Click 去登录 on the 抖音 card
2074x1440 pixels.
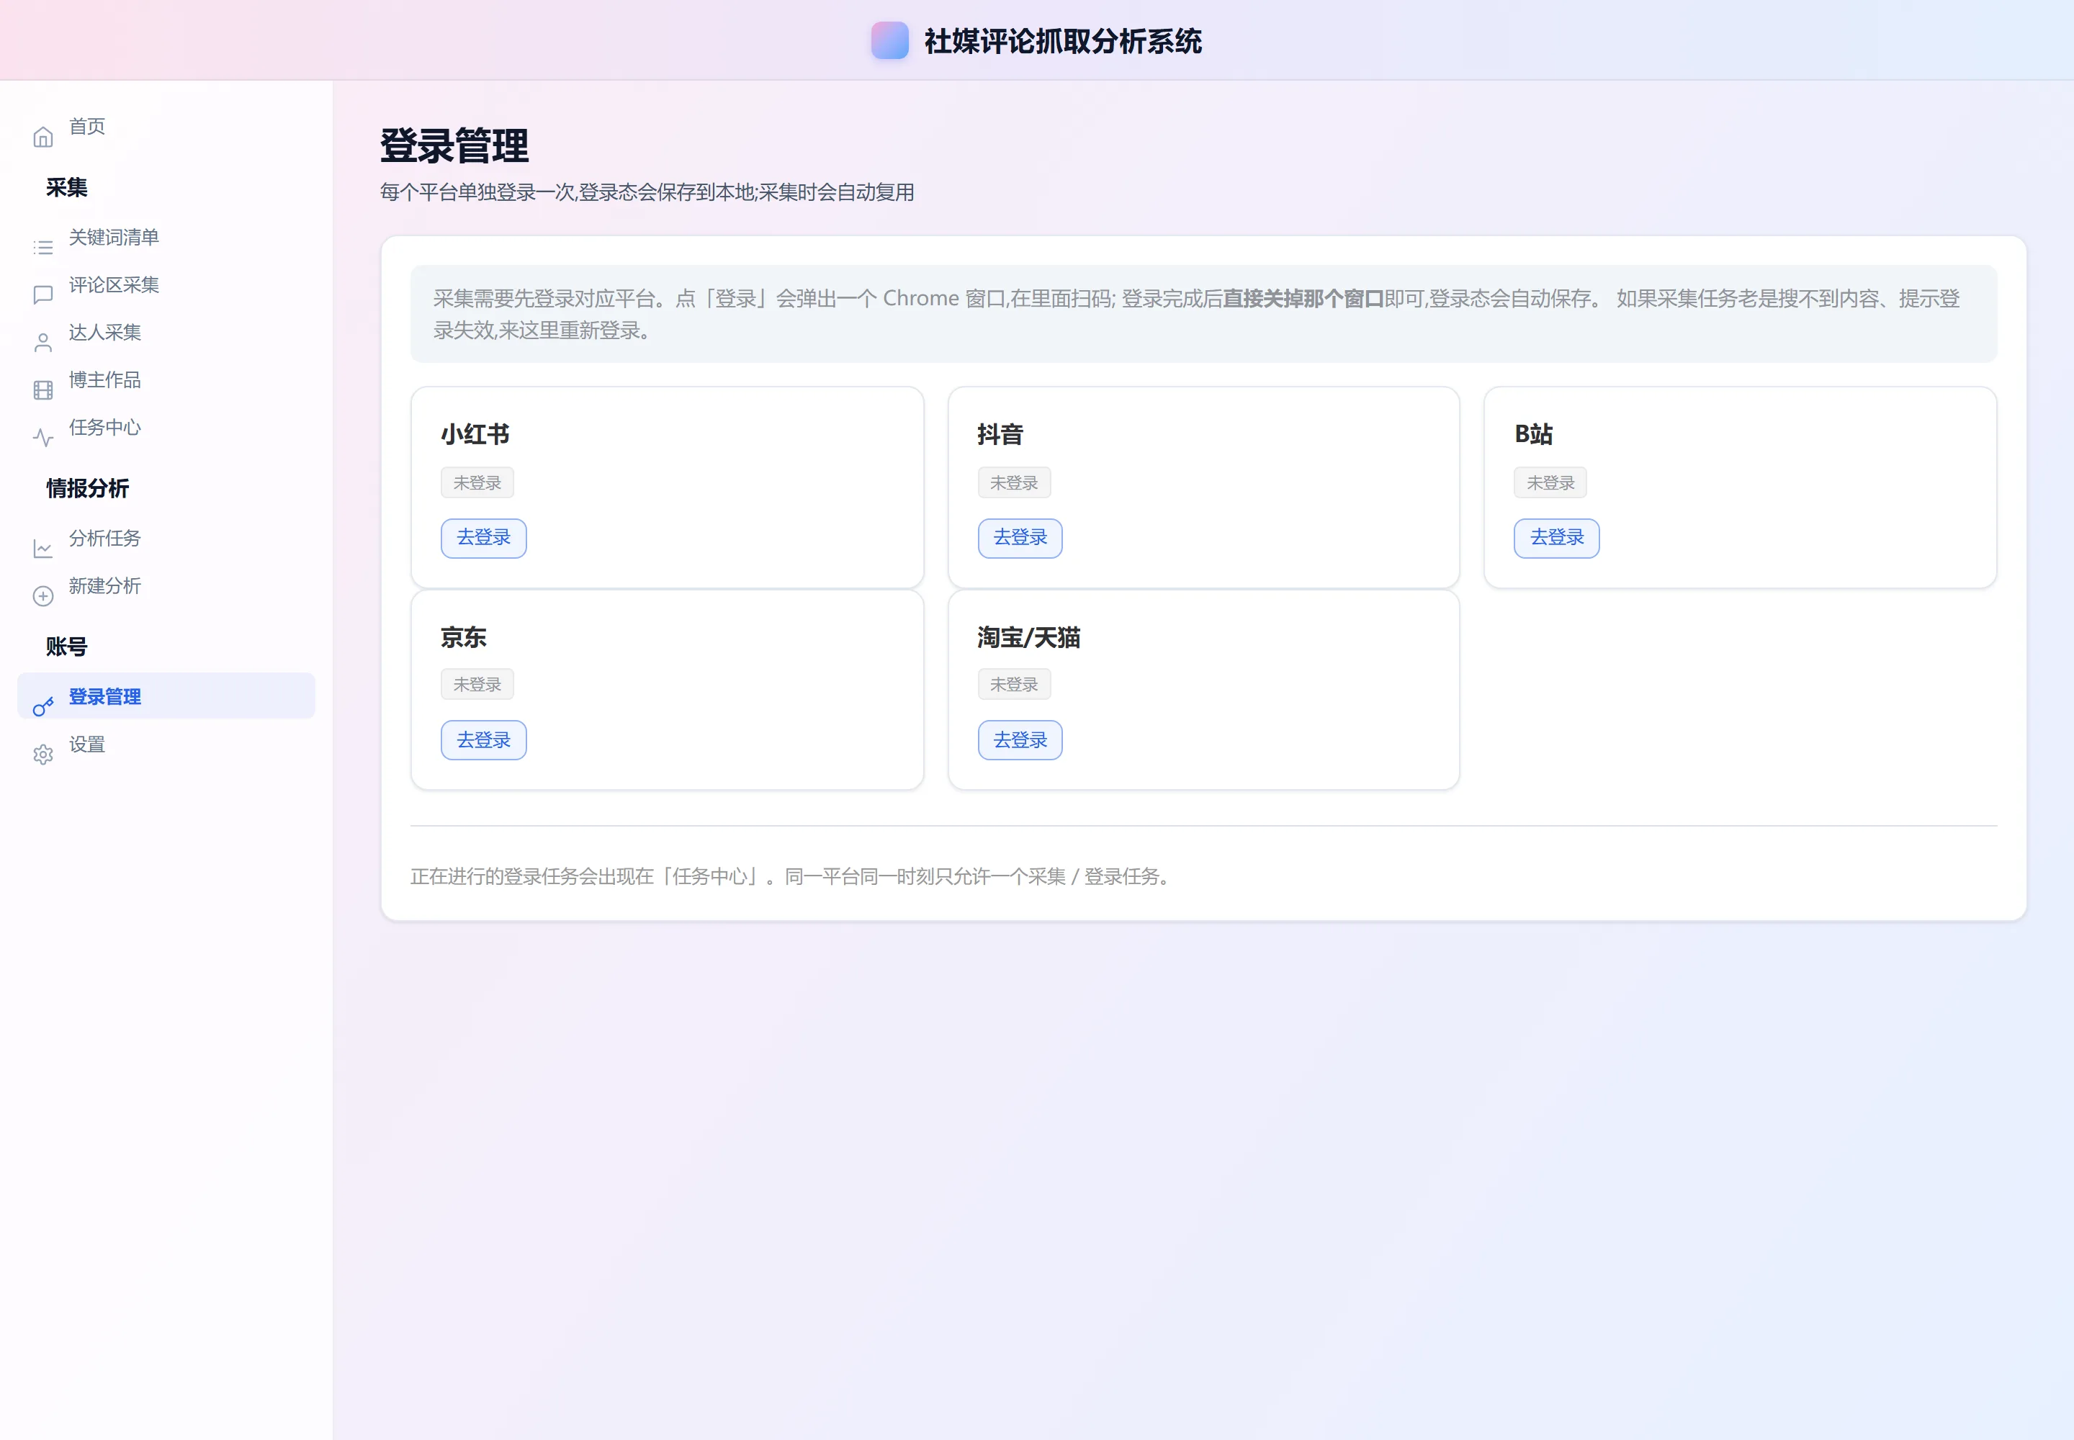point(1020,538)
